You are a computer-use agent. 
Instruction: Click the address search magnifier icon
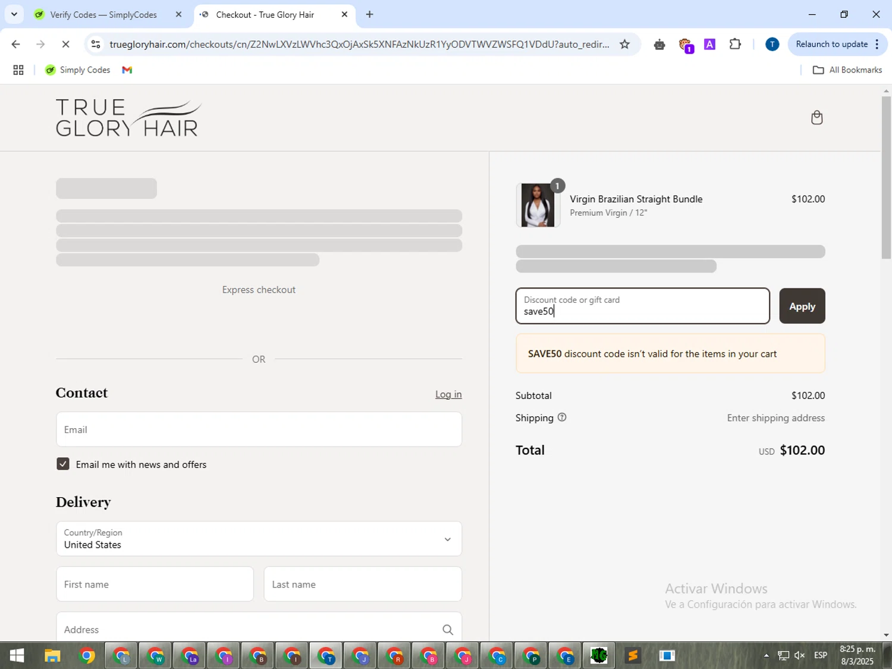click(448, 630)
